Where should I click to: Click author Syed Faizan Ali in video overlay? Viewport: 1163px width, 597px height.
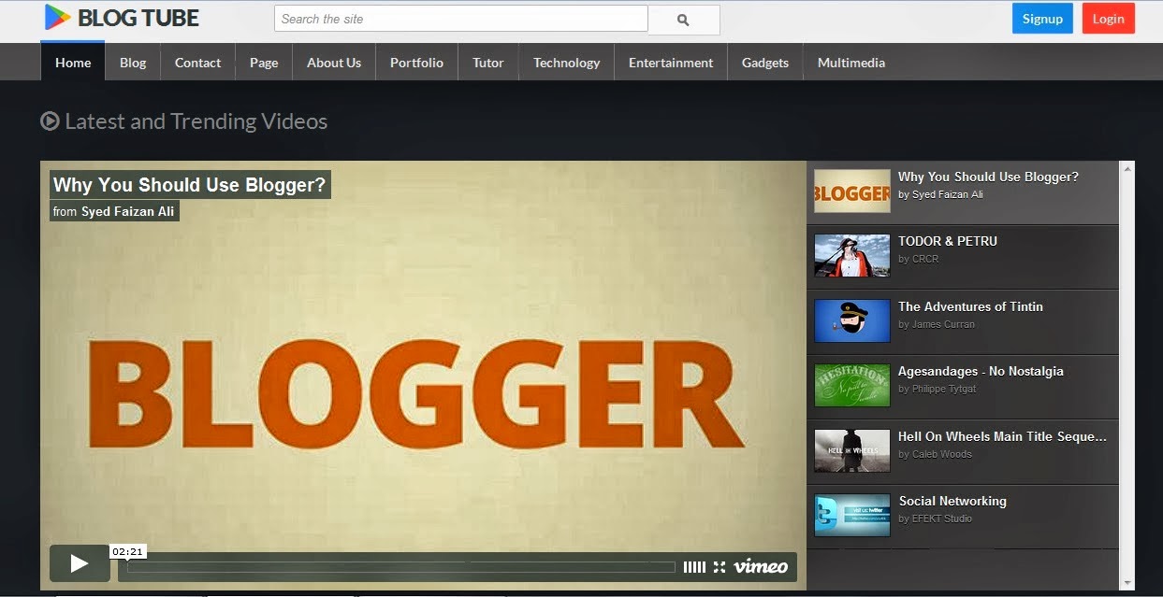click(x=127, y=212)
